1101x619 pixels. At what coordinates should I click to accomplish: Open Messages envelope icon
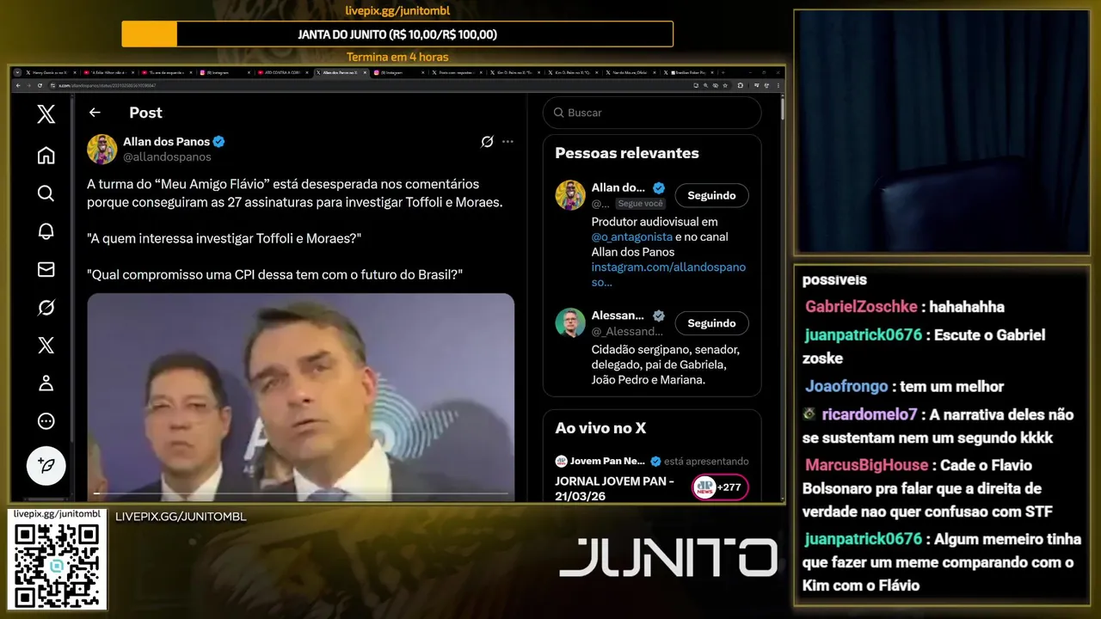(x=46, y=269)
